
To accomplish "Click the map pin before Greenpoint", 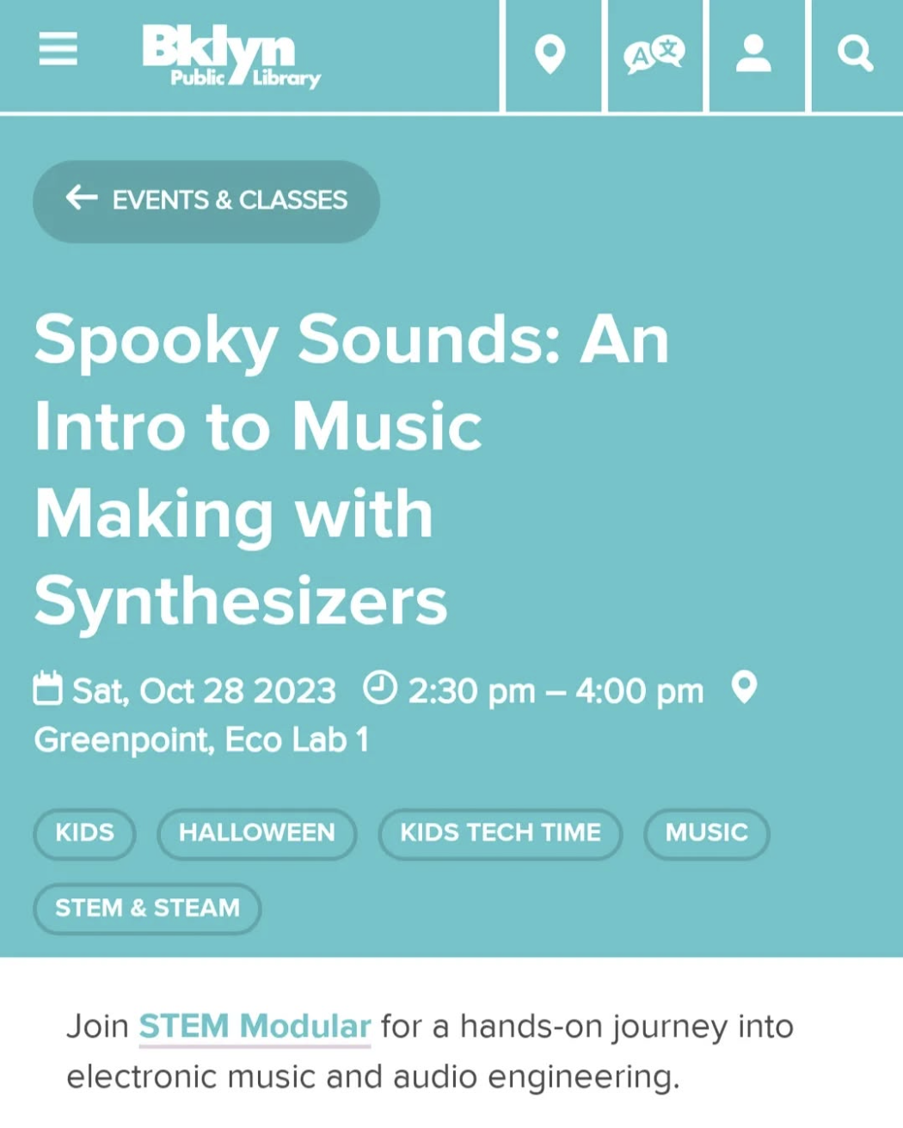I will 744,688.
